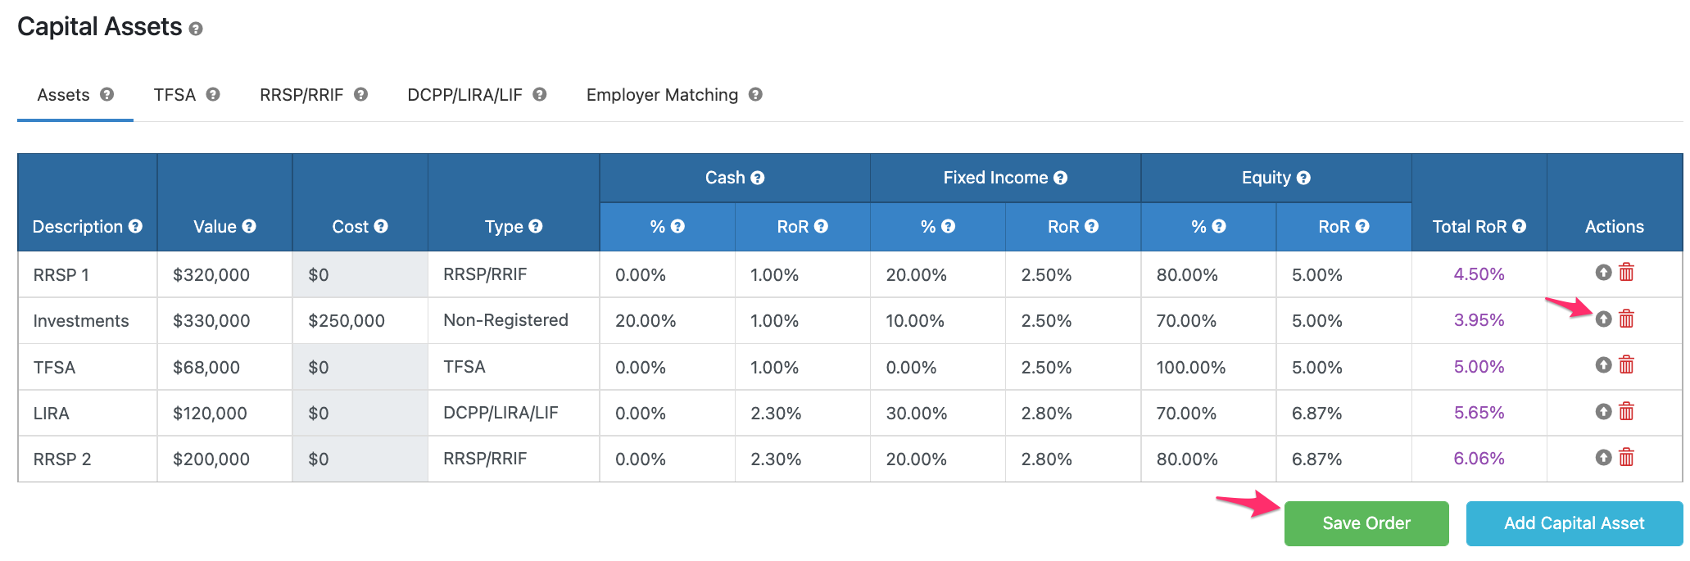Click the help icon beside Equity header
This screenshot has height=561, width=1690.
pos(1303,178)
